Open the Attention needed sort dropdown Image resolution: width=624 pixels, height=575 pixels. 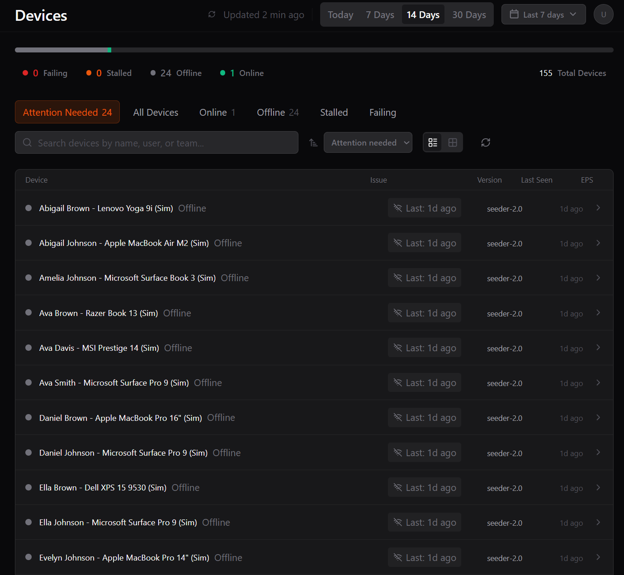pyautogui.click(x=368, y=143)
